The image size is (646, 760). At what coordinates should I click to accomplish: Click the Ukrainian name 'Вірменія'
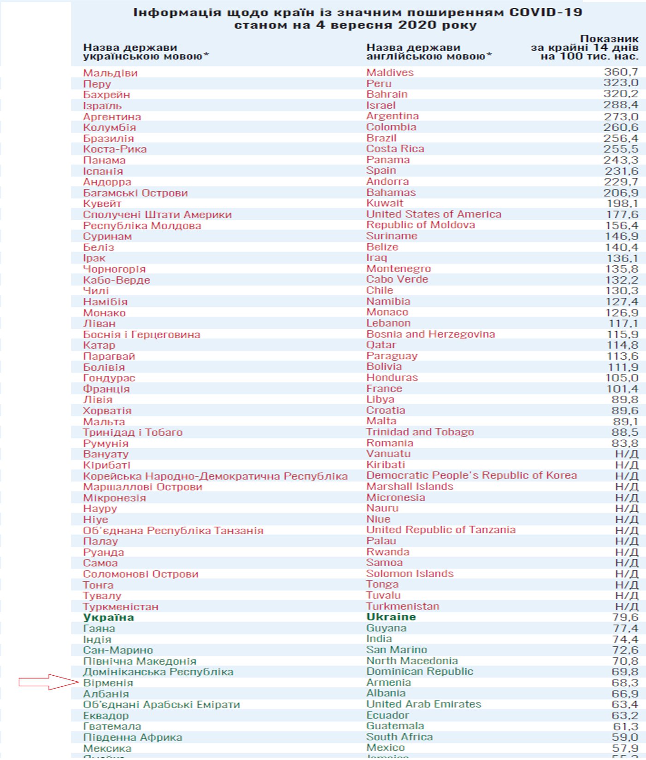[108, 683]
